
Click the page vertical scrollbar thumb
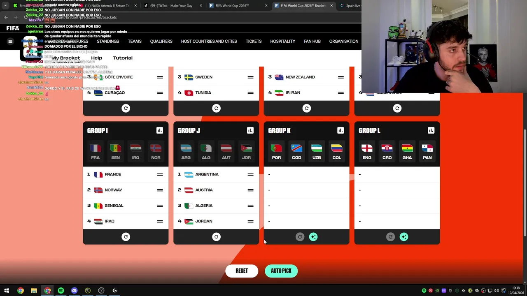[x=525, y=183]
